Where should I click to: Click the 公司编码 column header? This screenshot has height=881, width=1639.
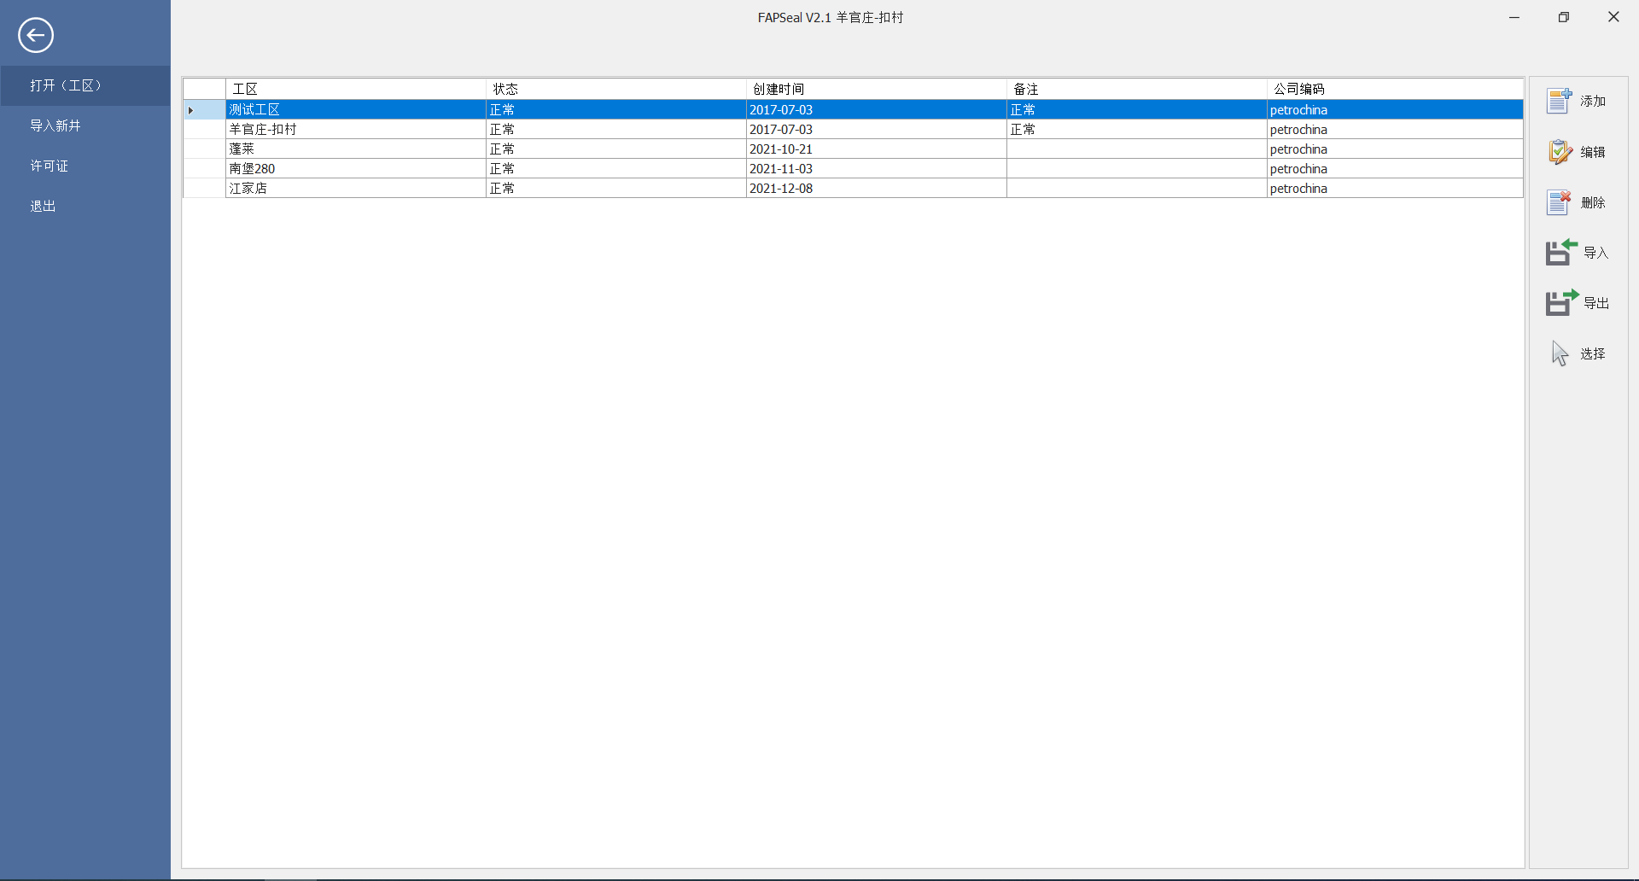[1395, 89]
